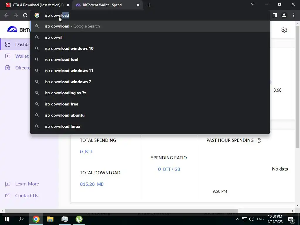The image size is (300, 225).
Task: Click the 'No data' chart text
Action: click(280, 169)
